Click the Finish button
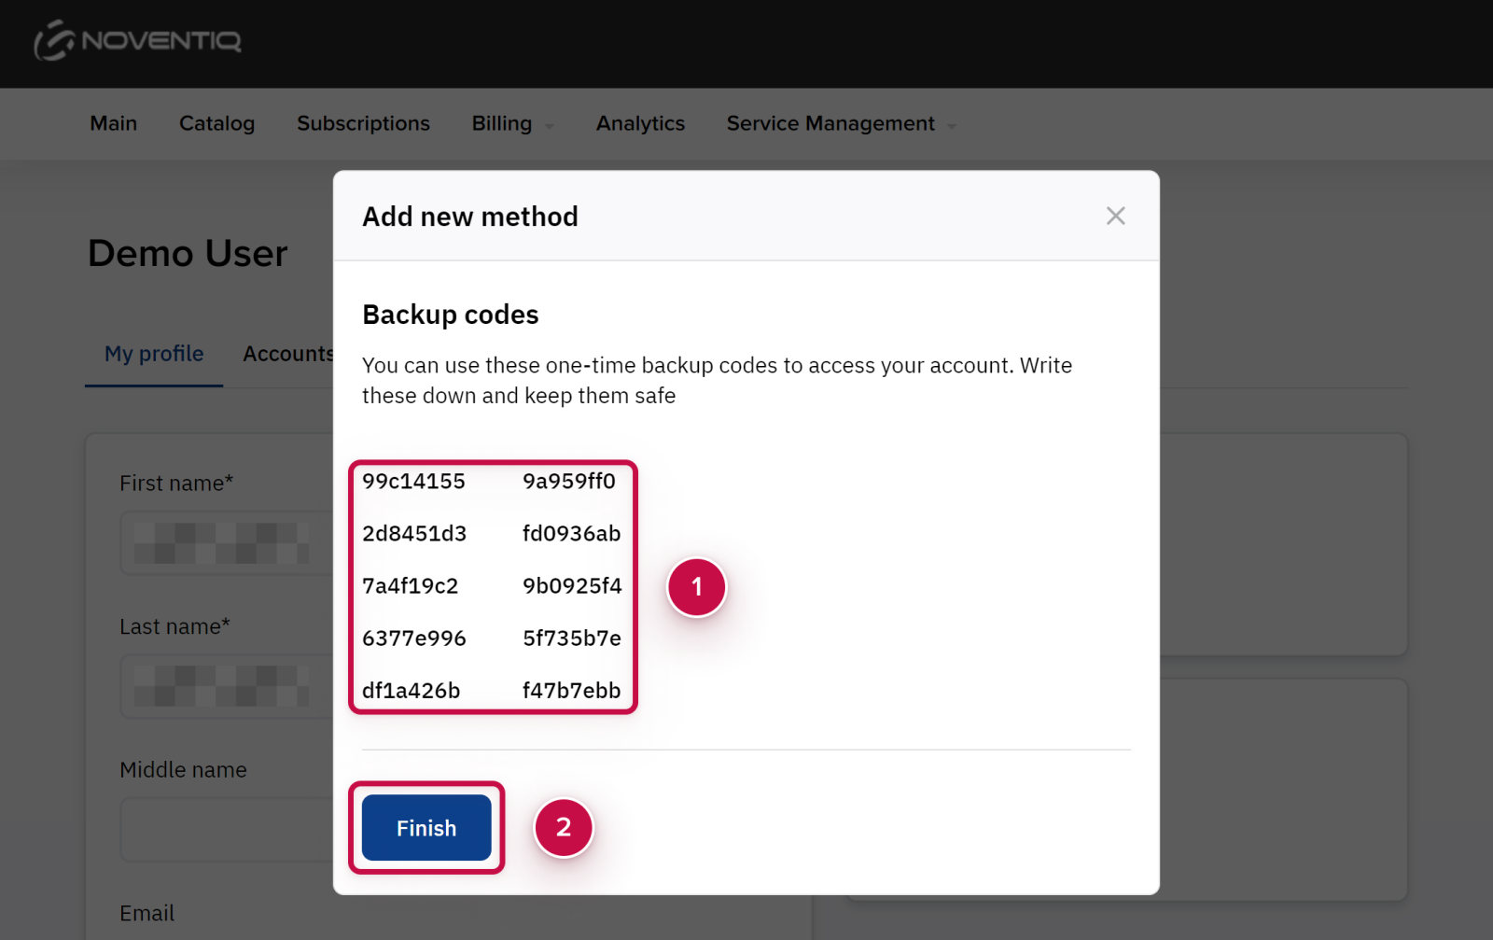1493x940 pixels. coord(426,828)
